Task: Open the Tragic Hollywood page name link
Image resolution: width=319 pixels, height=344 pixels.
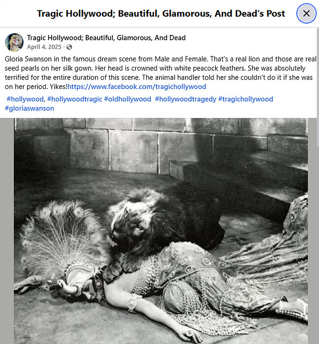Action: (106, 38)
